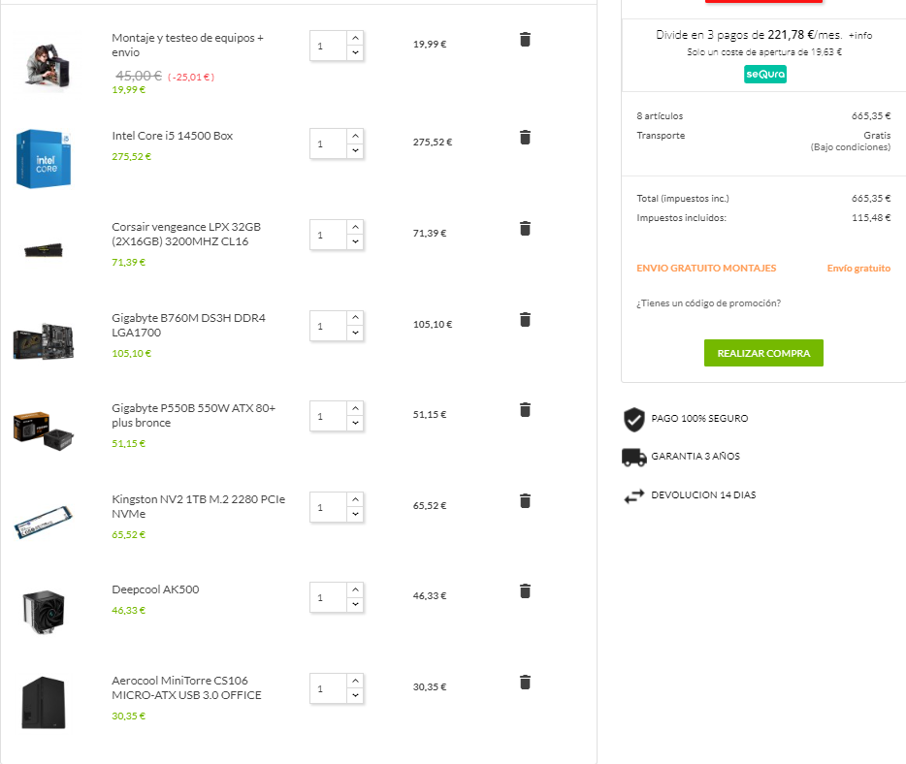Click the Devolucion 14 dias arrows icon
Screen dimensions: 906x764
633,496
